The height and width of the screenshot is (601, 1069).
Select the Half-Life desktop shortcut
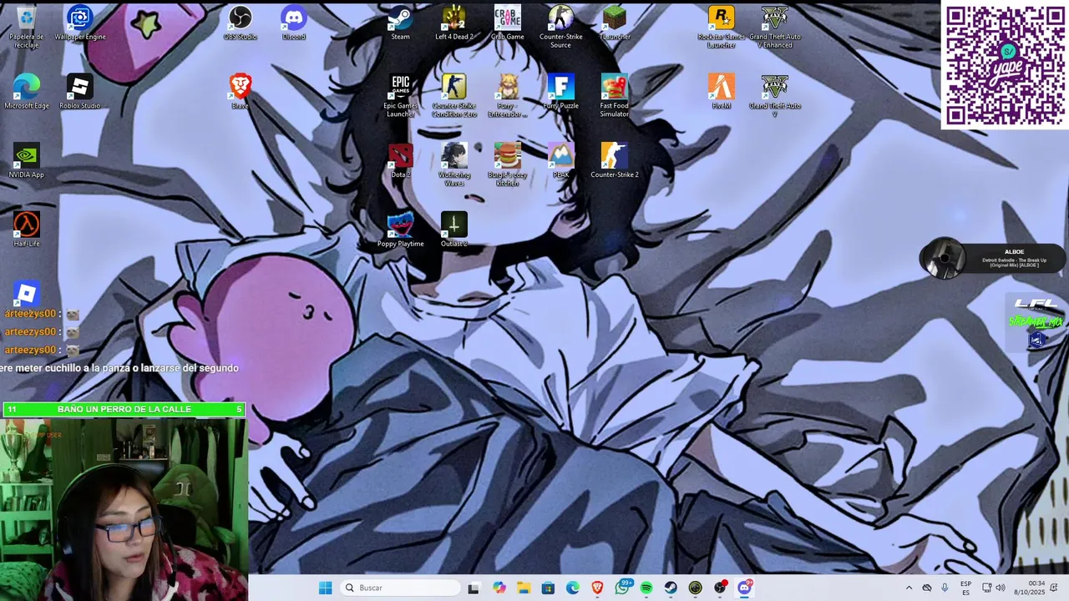(26, 230)
